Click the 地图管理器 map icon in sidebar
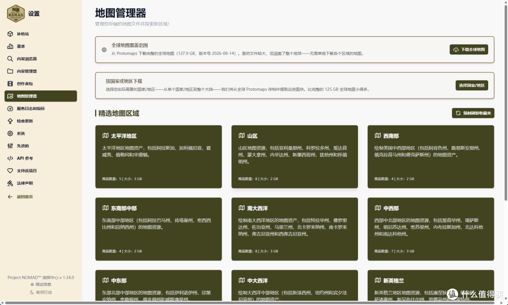 pos(10,96)
